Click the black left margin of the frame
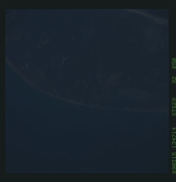 3,91
